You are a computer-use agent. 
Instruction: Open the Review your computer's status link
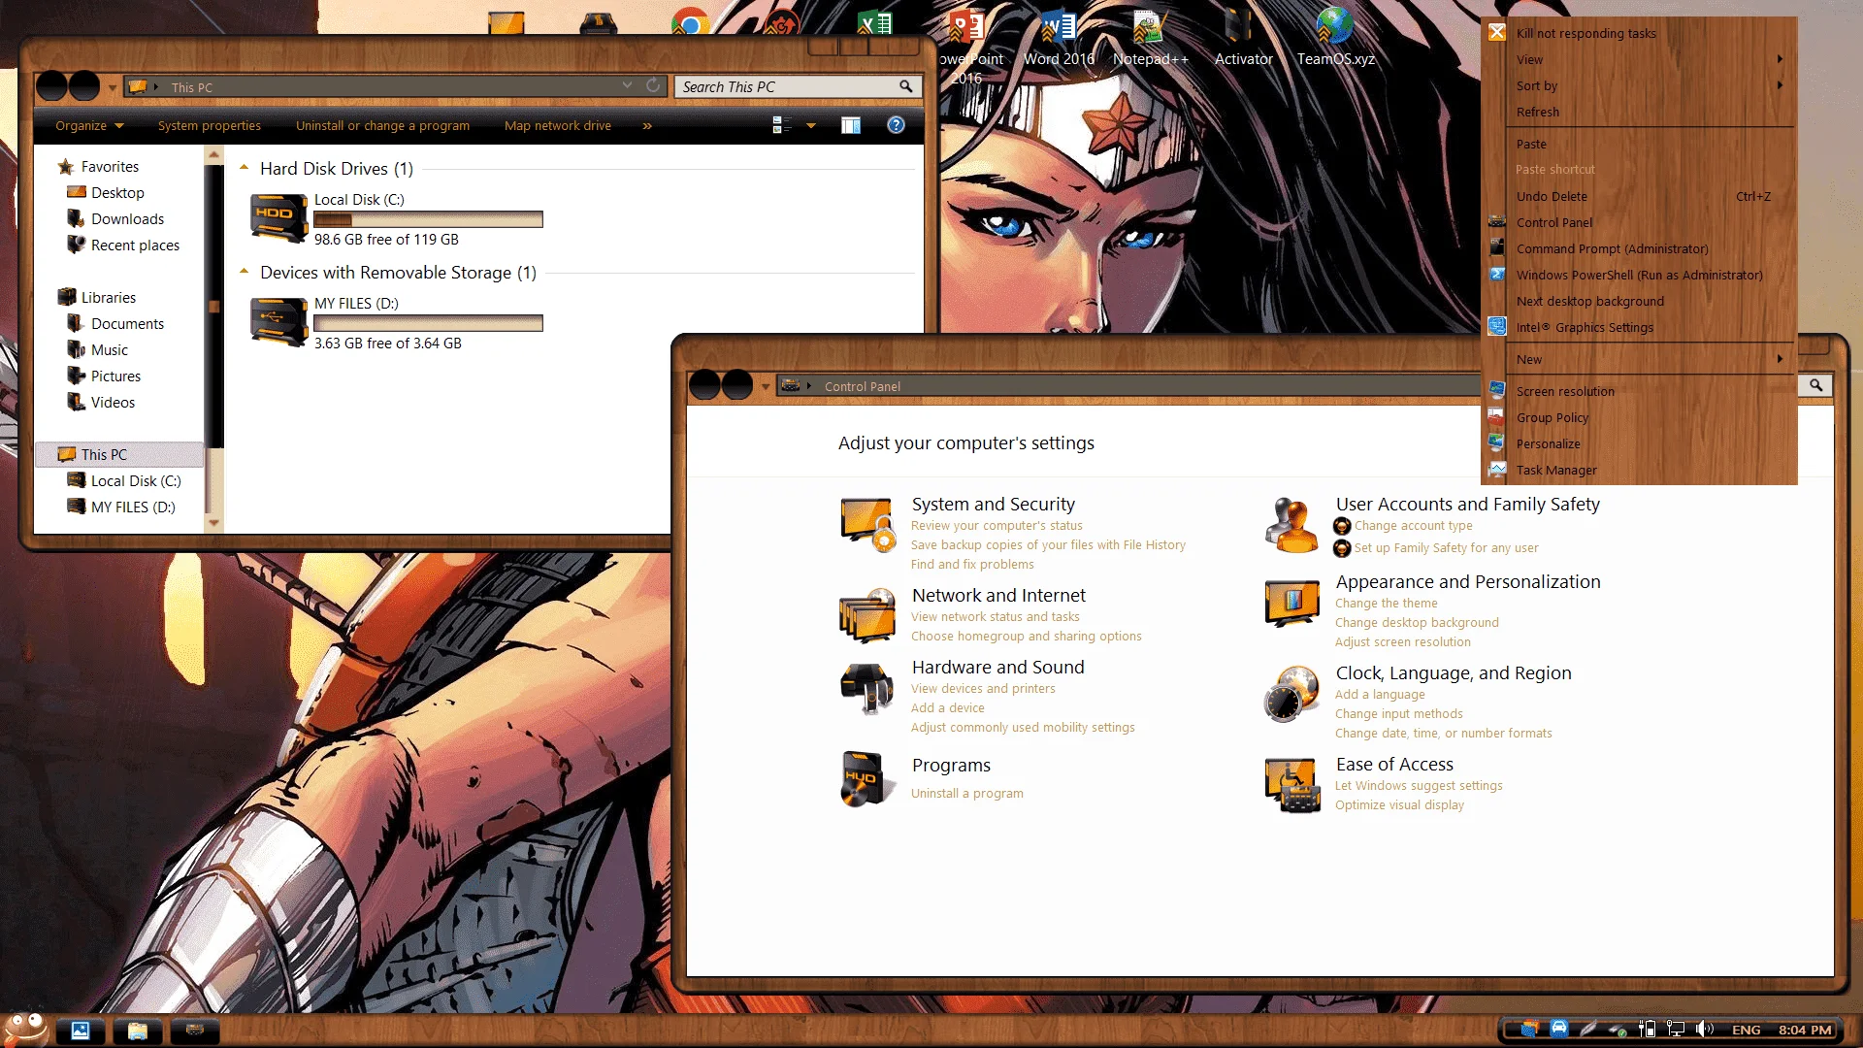(x=997, y=526)
